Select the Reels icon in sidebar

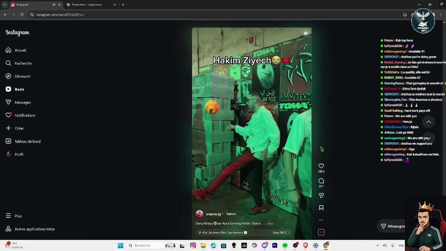point(8,89)
